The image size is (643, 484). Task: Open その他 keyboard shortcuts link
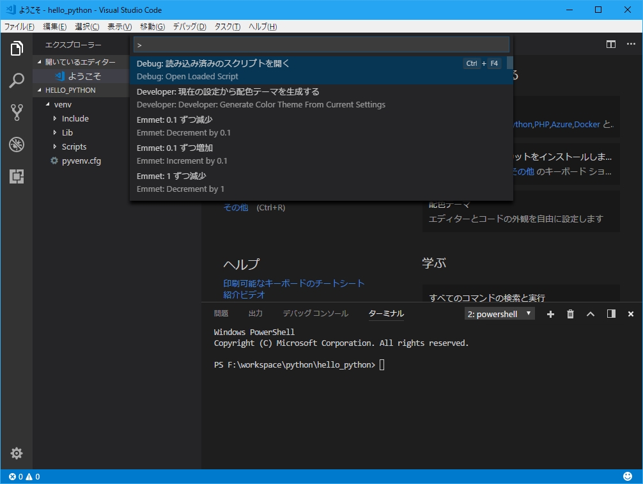(523, 171)
